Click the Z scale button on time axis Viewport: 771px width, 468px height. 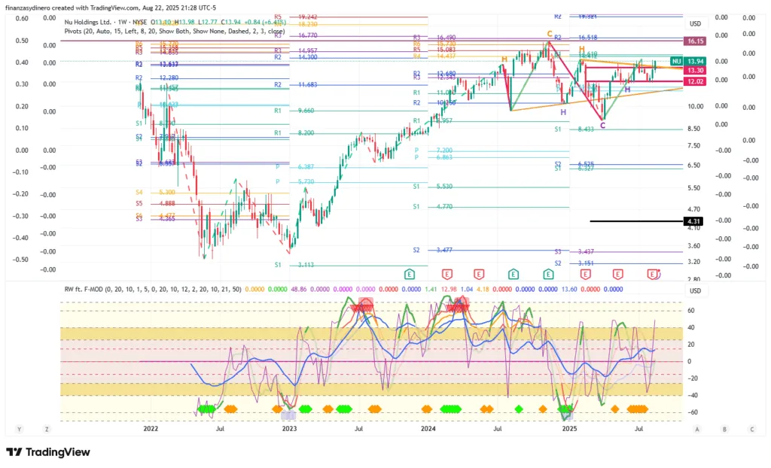[x=47, y=429]
